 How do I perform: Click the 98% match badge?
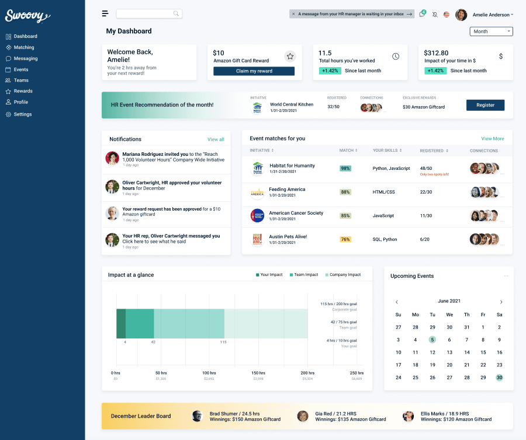point(345,169)
